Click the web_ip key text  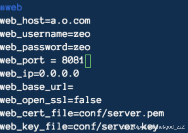(x=17, y=74)
